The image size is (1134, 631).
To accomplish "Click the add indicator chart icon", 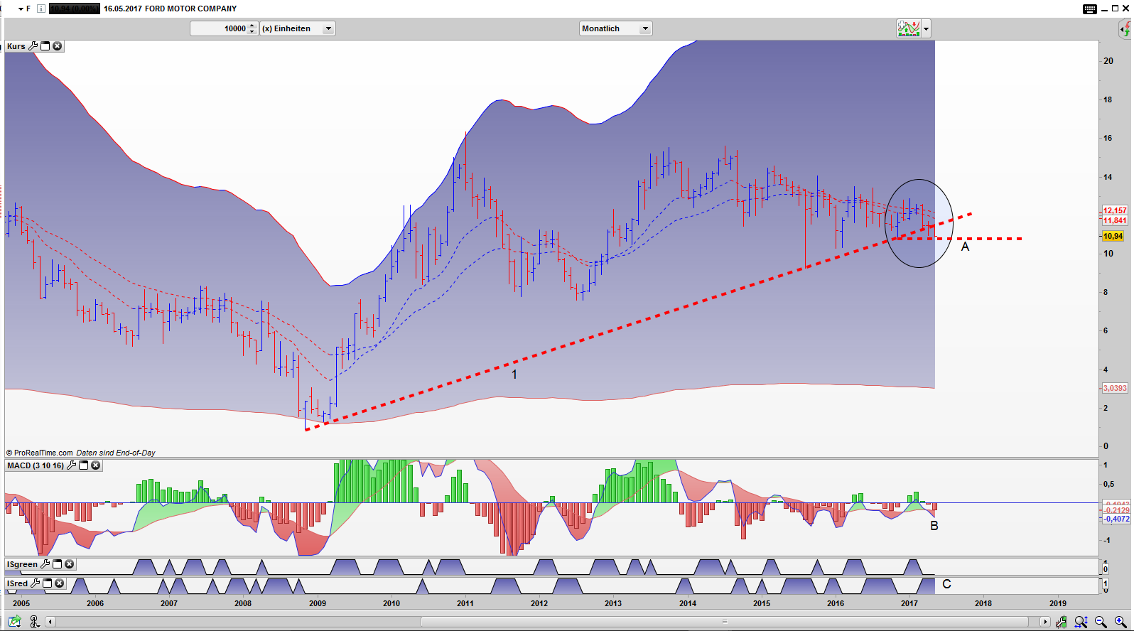I will [x=909, y=28].
